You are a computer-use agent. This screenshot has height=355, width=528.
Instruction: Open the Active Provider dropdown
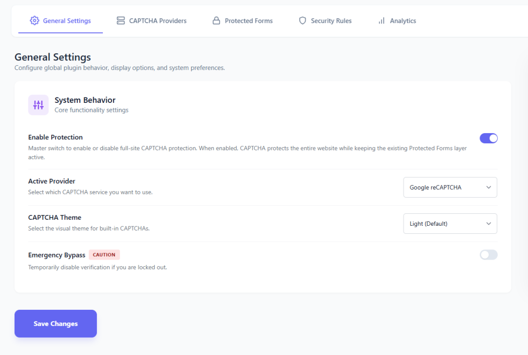[x=450, y=187]
